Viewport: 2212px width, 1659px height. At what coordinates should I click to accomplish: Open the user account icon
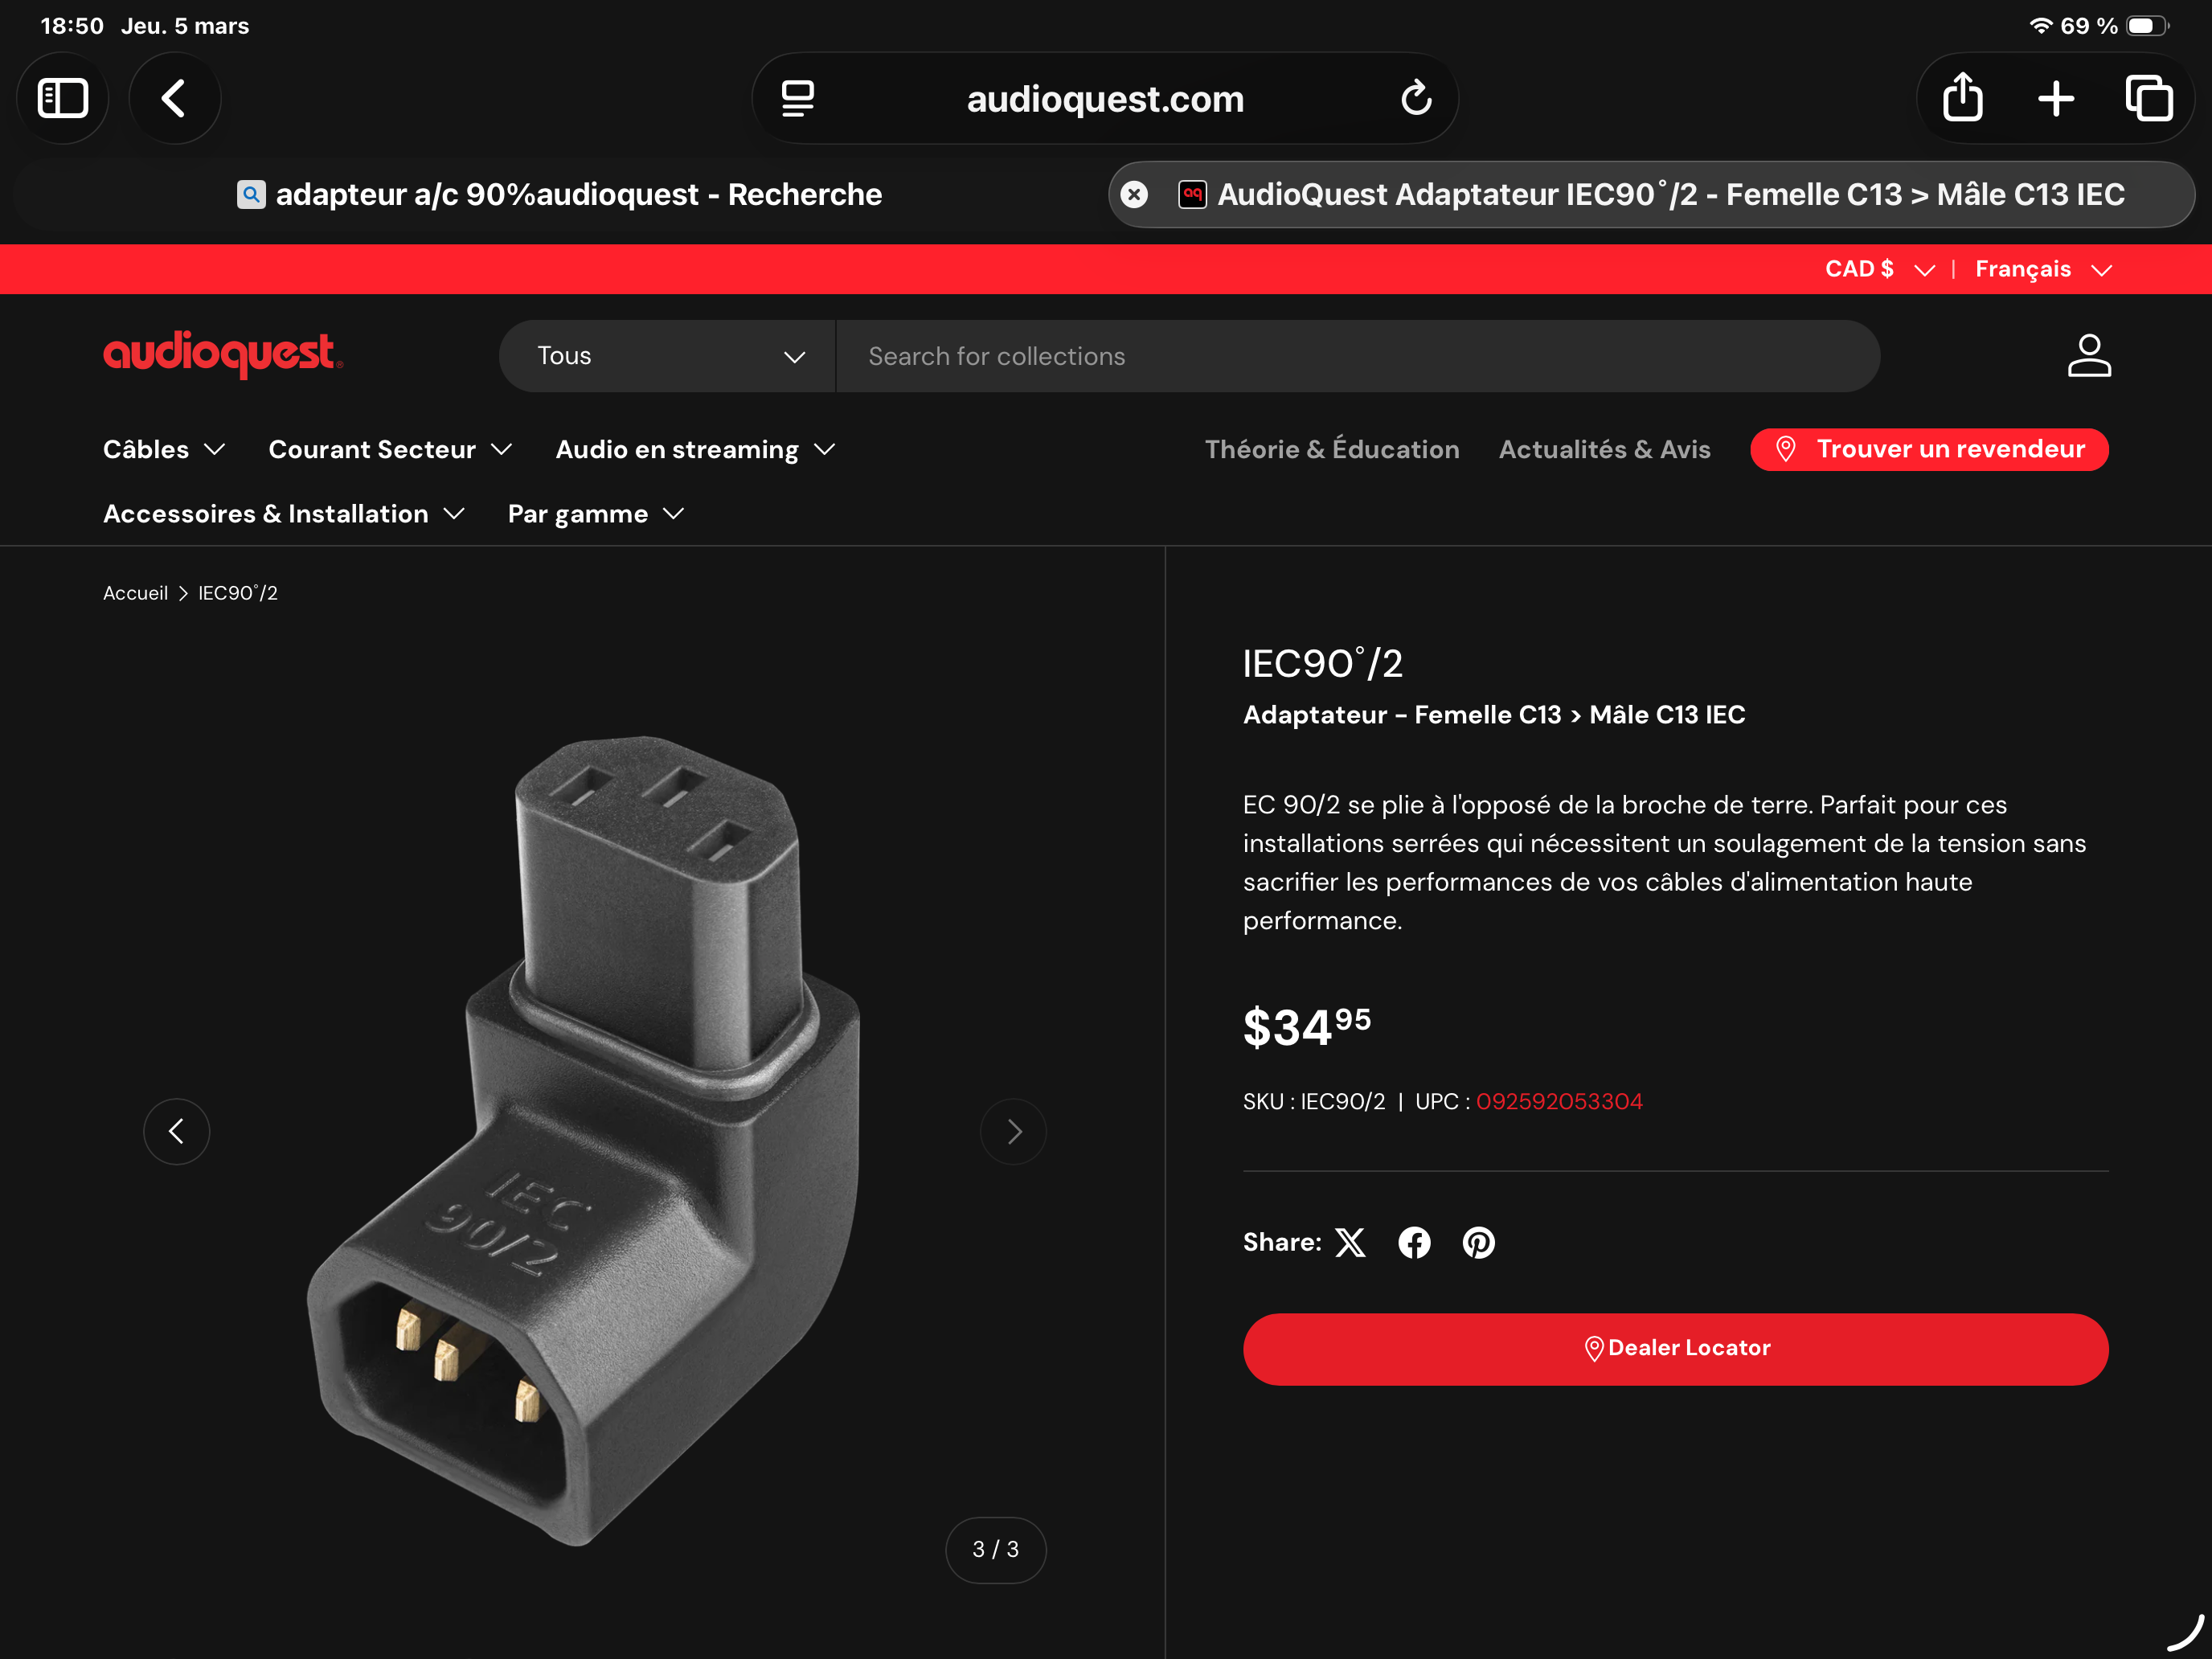[2089, 356]
